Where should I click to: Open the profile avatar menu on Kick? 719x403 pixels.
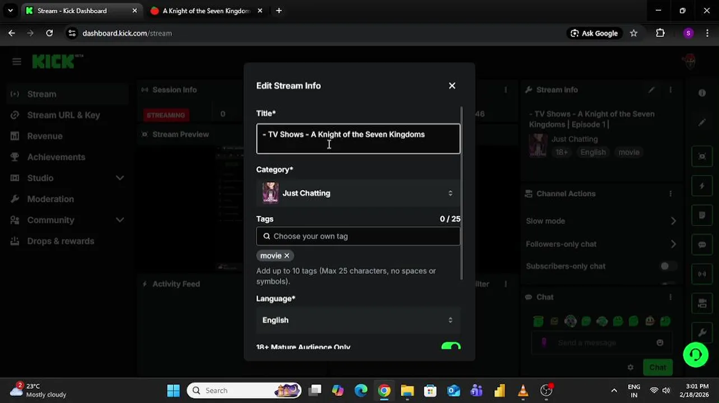coord(689,61)
